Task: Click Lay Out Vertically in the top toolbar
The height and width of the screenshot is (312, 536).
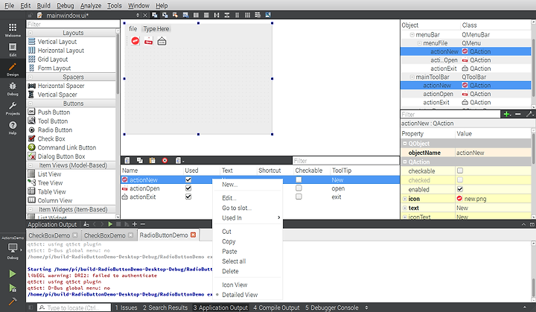Action: (x=206, y=15)
